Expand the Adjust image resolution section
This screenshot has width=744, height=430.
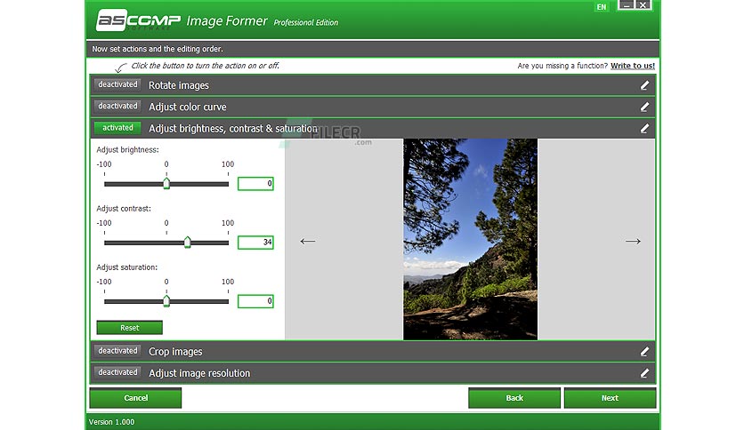373,373
